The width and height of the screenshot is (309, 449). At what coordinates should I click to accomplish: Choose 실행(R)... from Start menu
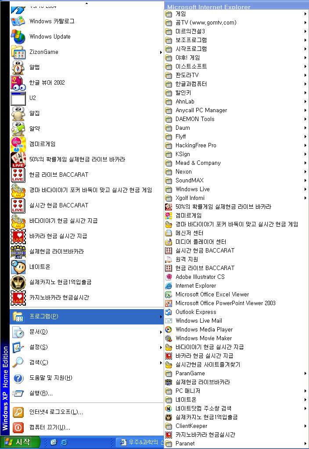86,393
